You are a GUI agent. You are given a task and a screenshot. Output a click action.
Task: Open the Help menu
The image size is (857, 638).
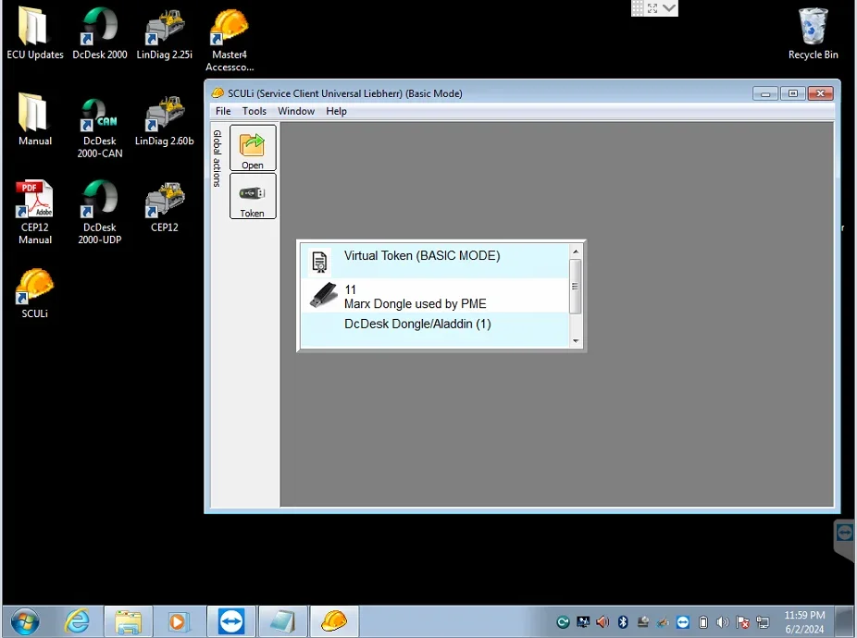pos(336,111)
